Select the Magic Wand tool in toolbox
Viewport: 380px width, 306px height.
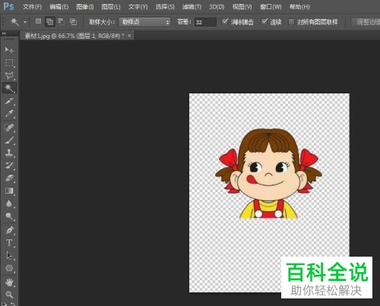coord(9,88)
